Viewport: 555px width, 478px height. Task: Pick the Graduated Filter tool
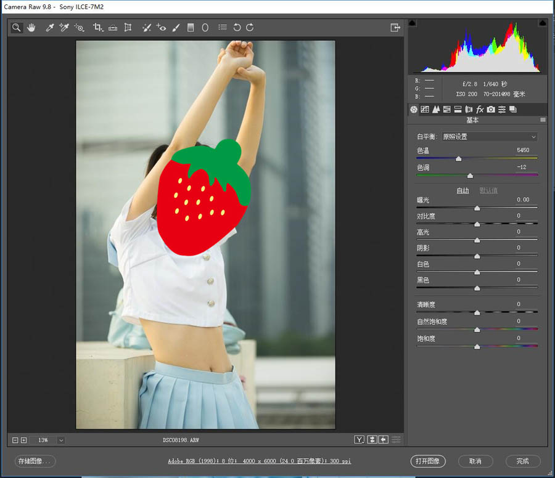(191, 28)
